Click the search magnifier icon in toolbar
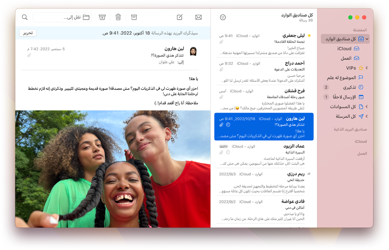389x250 pixels. coord(25,17)
